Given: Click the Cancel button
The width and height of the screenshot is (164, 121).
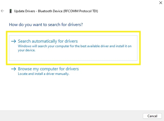Looking at the screenshot, I should pyautogui.click(x=152, y=116).
